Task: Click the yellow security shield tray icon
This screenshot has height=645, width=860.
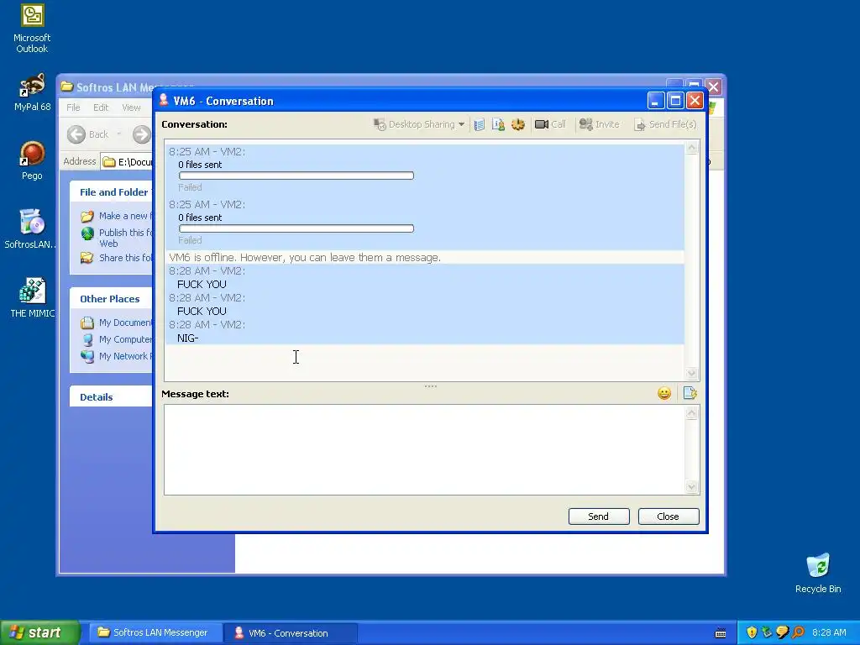Action: [752, 633]
